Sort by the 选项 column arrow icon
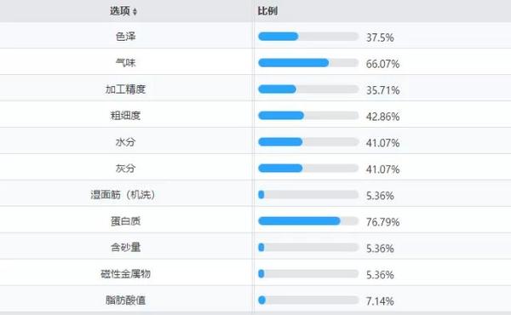The width and height of the screenshot is (511, 315). pos(135,12)
